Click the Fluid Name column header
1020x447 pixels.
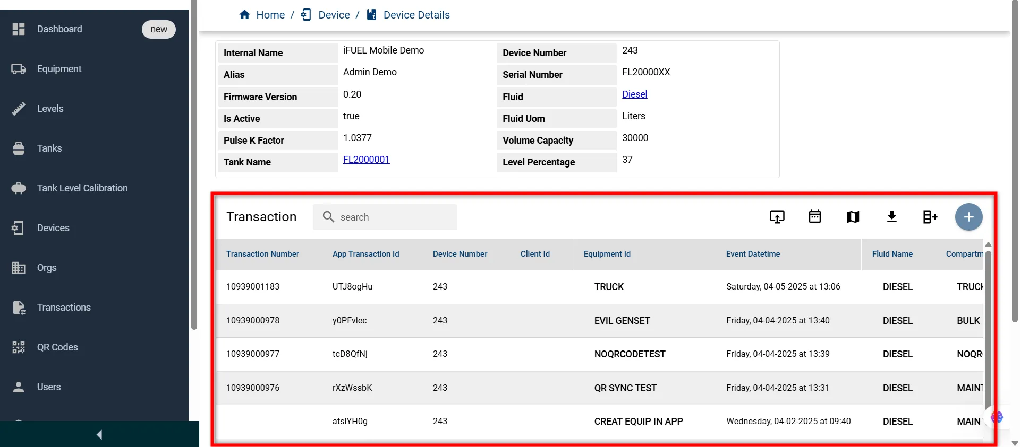892,254
